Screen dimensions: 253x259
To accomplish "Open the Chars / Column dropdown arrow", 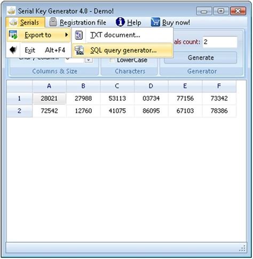I will (x=89, y=60).
